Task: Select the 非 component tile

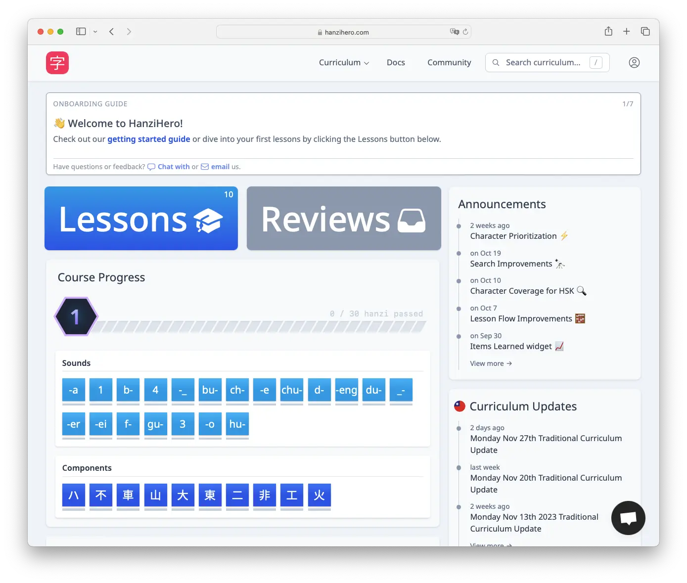Action: (x=265, y=495)
